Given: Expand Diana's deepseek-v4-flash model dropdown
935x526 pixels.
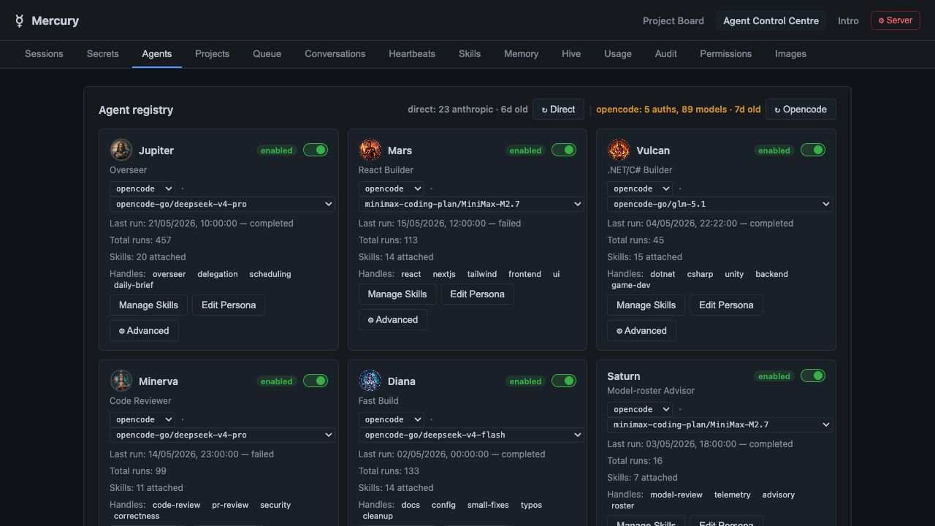Looking at the screenshot, I should (x=471, y=435).
